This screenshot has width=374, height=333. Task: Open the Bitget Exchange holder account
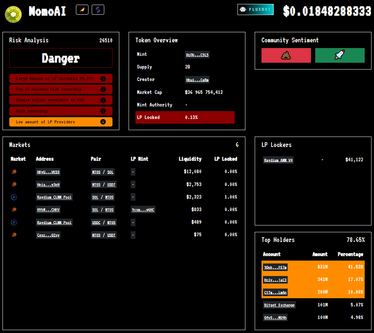[x=279, y=305]
